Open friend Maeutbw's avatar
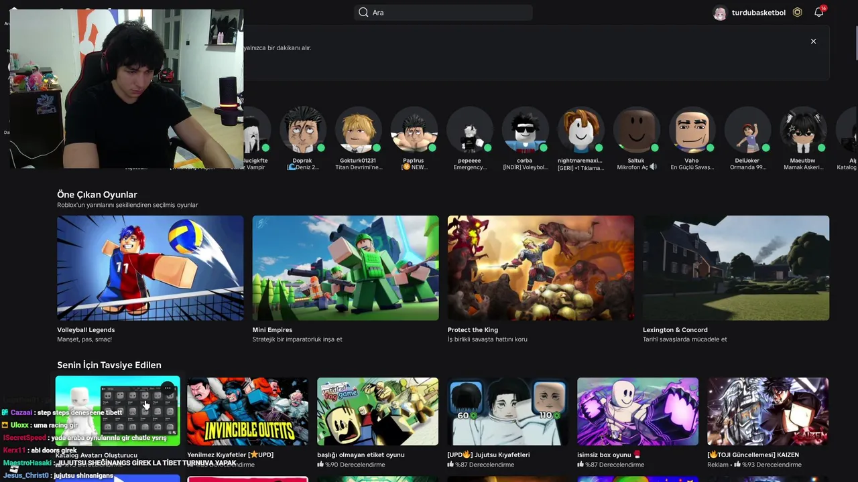858x482 pixels. 803,130
